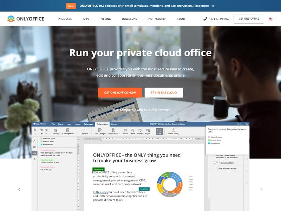
Task: Open Version History from the ribbon
Action: (173, 132)
